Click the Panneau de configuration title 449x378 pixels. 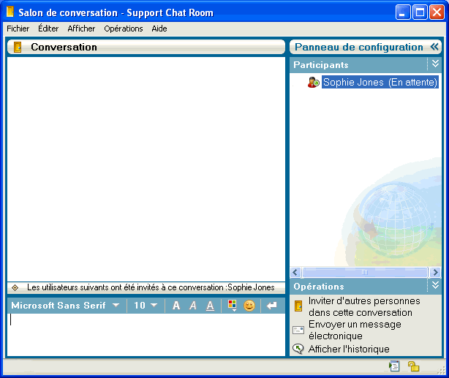coord(359,47)
